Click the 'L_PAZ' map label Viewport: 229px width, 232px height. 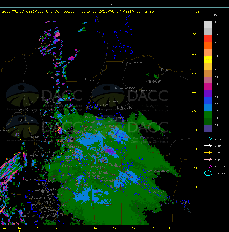(x=186, y=203)
